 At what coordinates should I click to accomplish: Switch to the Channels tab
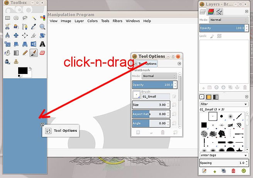pyautogui.click(x=211, y=12)
